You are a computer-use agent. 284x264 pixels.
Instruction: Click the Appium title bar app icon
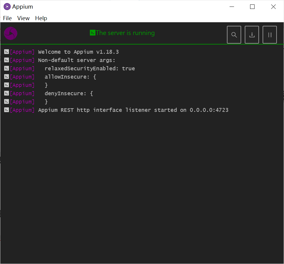(x=7, y=7)
